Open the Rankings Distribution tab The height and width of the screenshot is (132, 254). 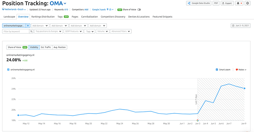tap(43, 16)
